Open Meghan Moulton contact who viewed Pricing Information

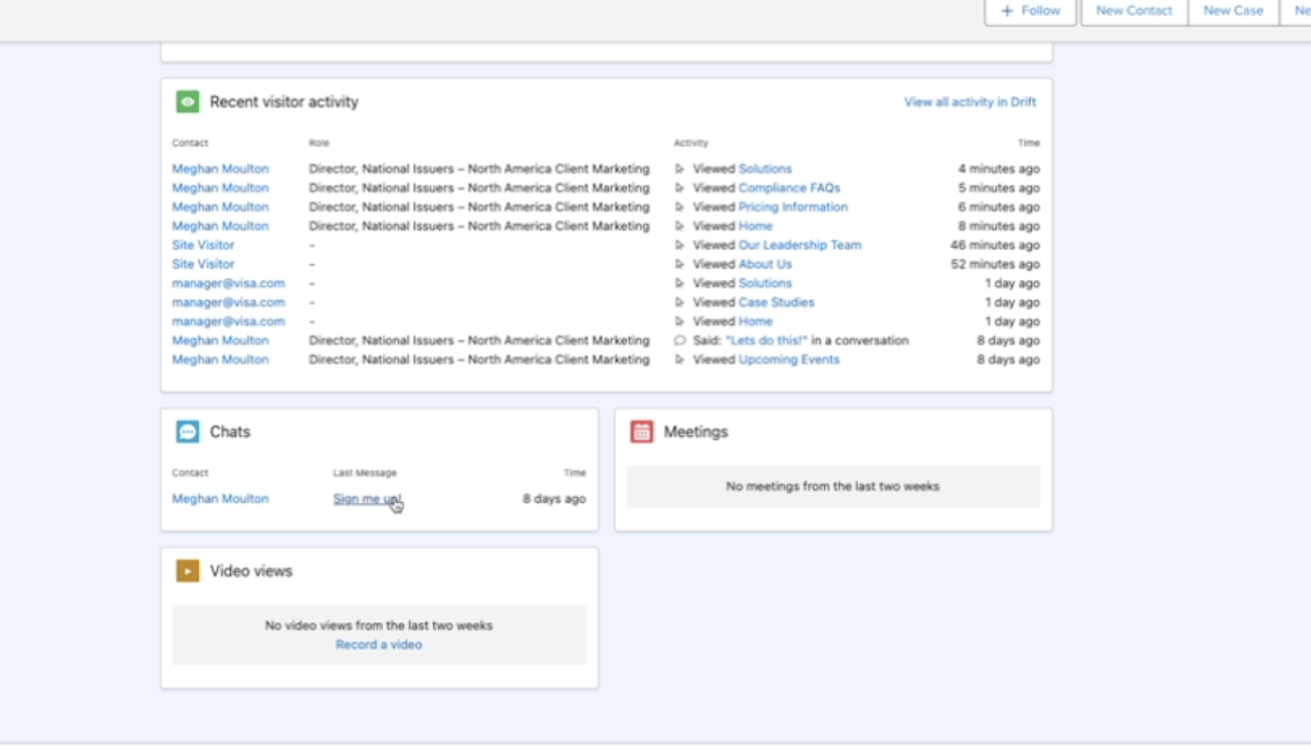(x=220, y=207)
